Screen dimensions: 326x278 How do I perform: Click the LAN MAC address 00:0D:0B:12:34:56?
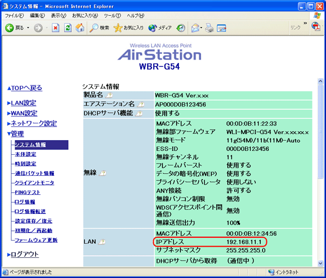[x=252, y=233]
